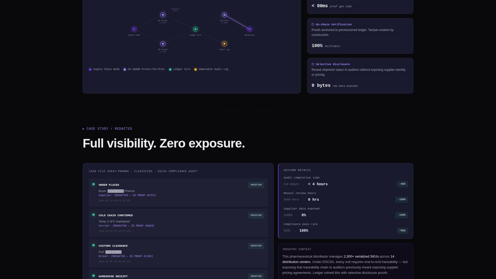Click the ORDER PLACED title
496x279 pixels.
click(109, 185)
